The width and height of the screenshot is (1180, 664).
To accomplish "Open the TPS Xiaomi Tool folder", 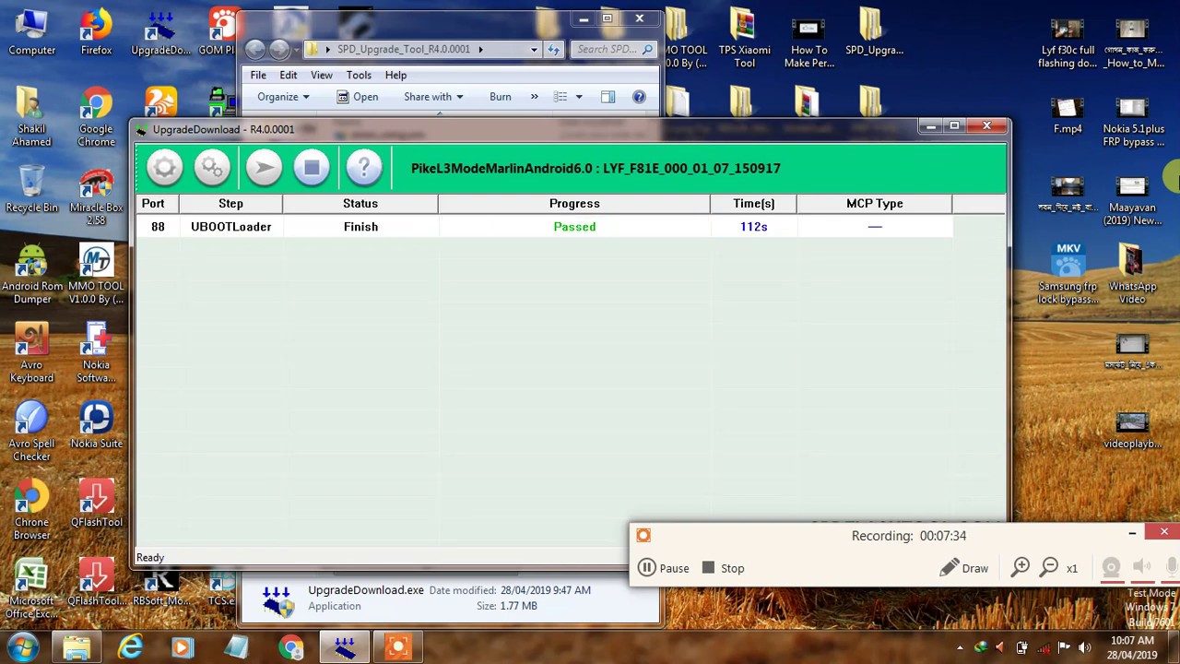I will [744, 39].
